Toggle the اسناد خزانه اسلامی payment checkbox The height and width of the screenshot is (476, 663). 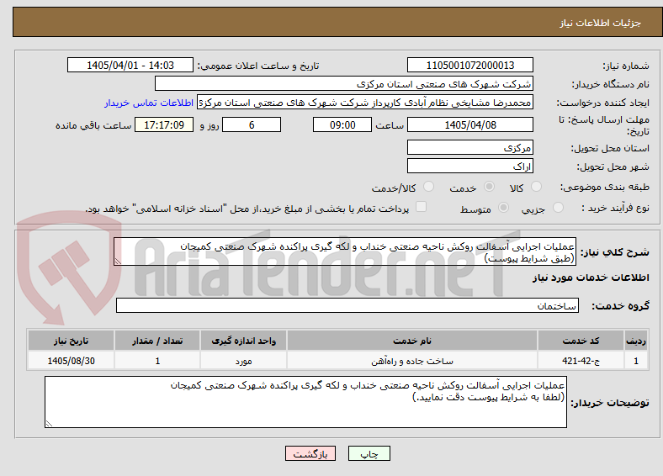click(422, 207)
